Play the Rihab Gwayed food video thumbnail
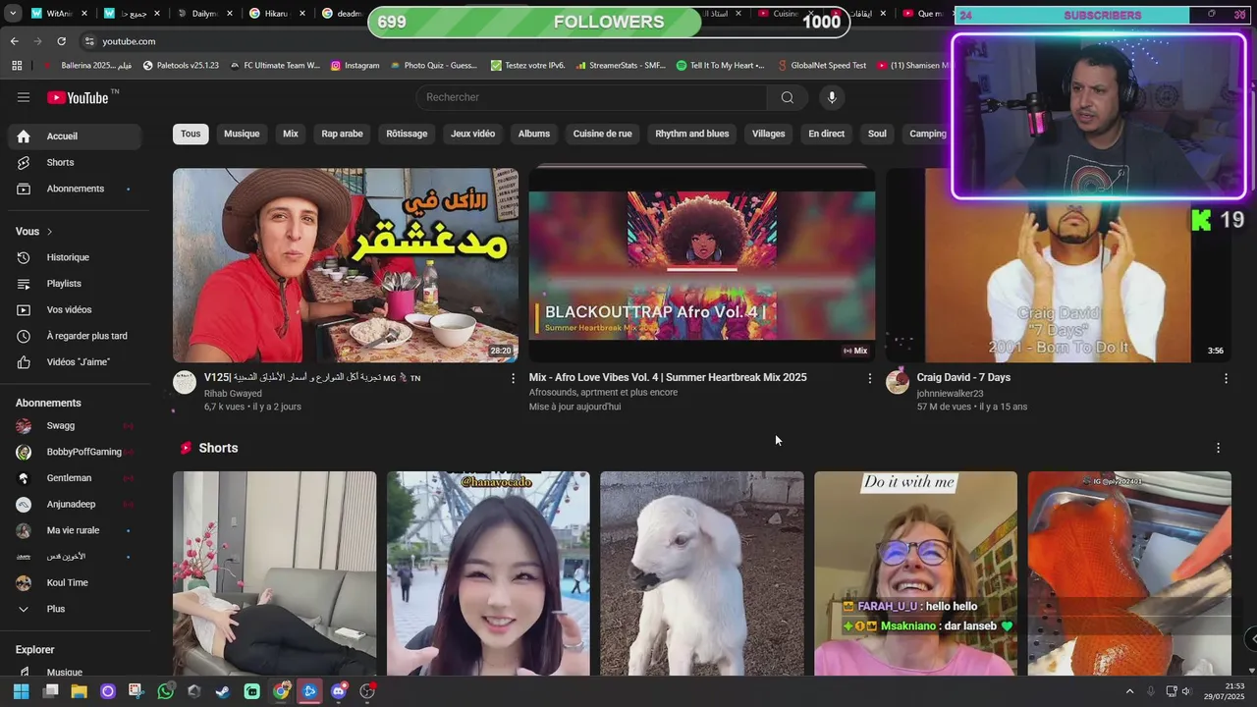 coord(346,265)
